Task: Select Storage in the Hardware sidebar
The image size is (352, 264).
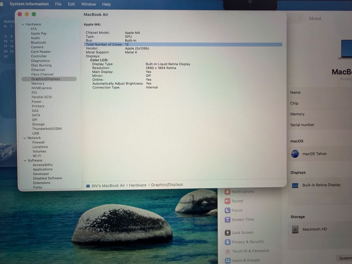Action: pyautogui.click(x=38, y=124)
